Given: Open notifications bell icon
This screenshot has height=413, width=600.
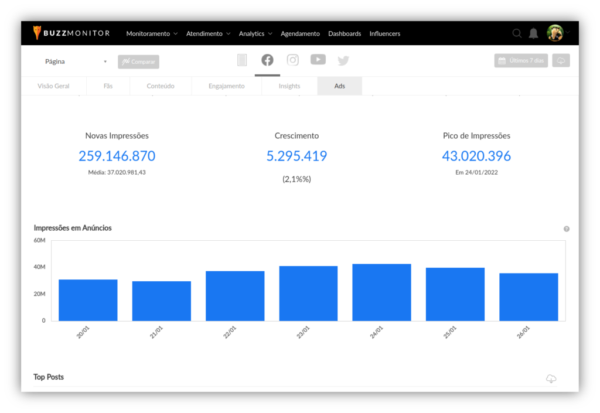Looking at the screenshot, I should pyautogui.click(x=533, y=33).
